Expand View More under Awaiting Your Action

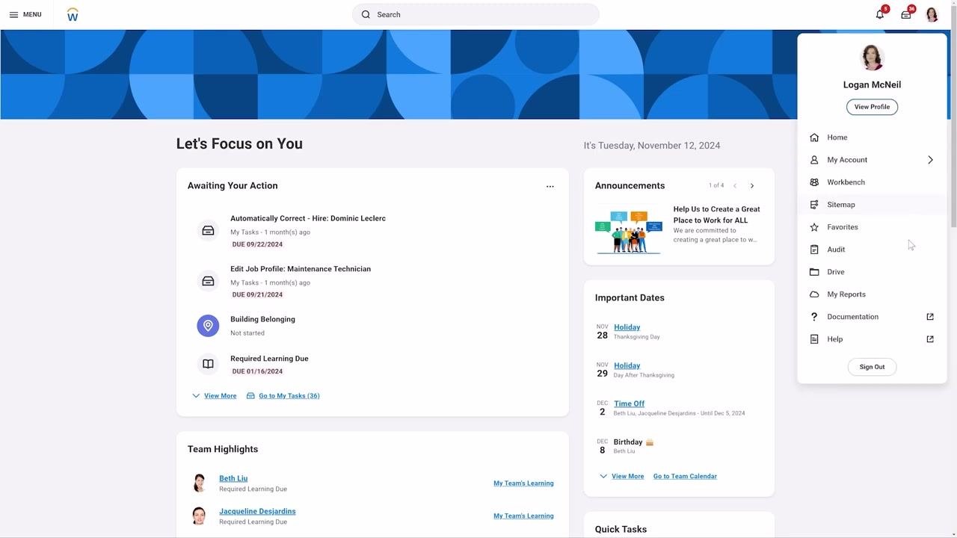214,396
